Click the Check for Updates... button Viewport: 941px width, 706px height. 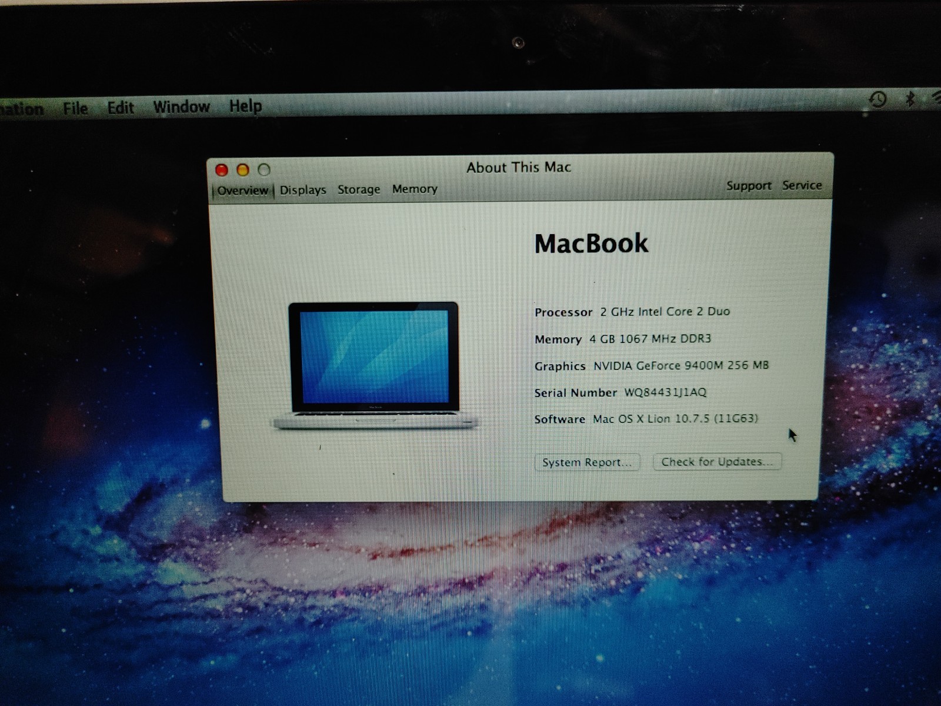pyautogui.click(x=717, y=462)
